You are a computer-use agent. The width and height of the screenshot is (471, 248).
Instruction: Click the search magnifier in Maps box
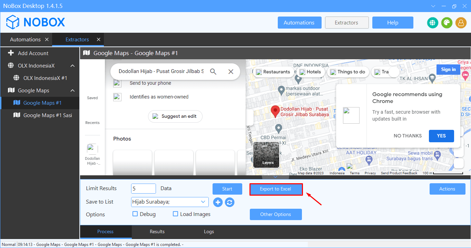tap(213, 72)
